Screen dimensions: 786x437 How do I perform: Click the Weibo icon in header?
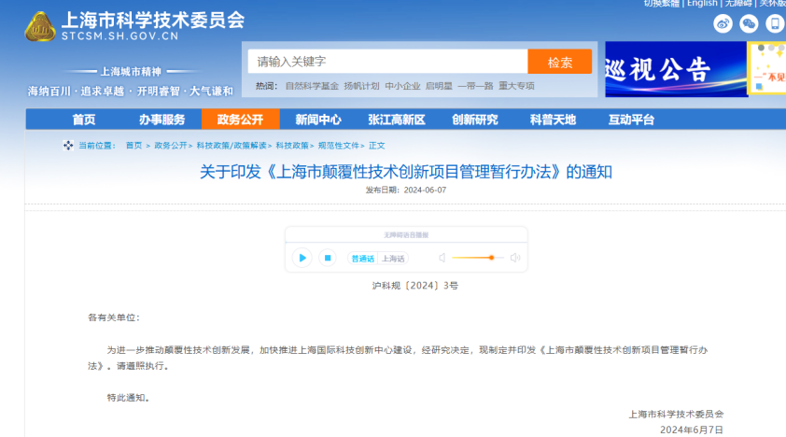(723, 24)
